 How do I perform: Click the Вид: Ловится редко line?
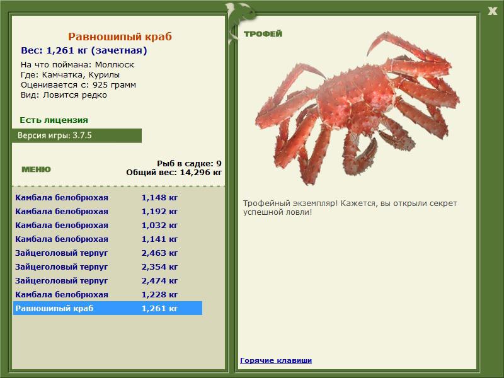(64, 95)
